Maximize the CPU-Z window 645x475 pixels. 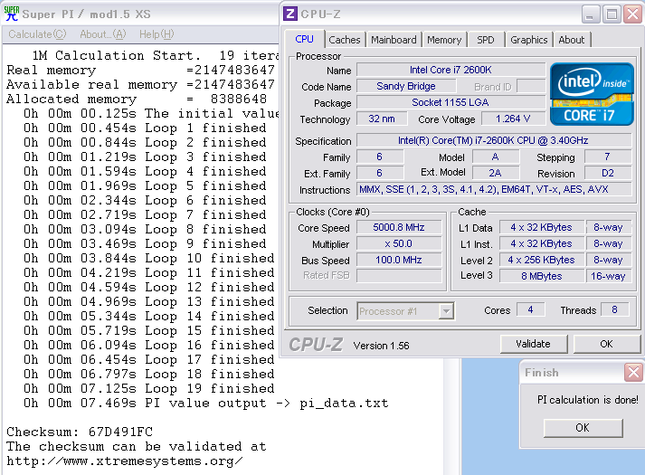click(x=612, y=14)
